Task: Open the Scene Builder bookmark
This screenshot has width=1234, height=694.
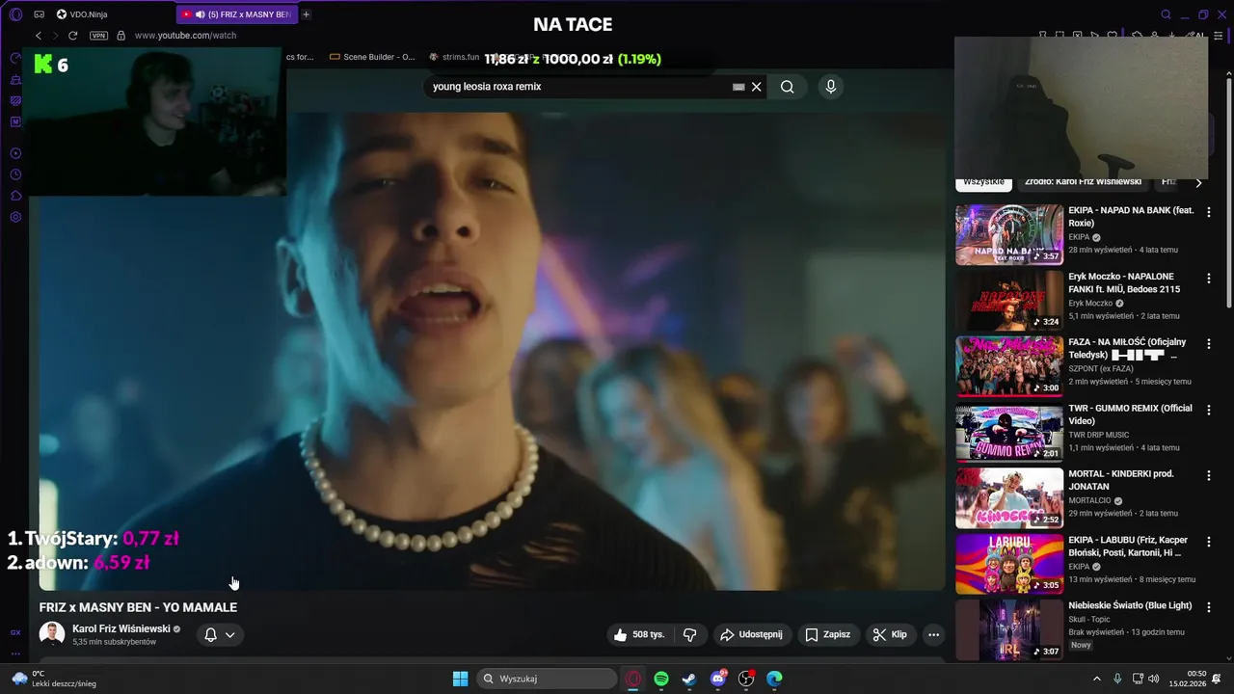Action: (x=372, y=57)
